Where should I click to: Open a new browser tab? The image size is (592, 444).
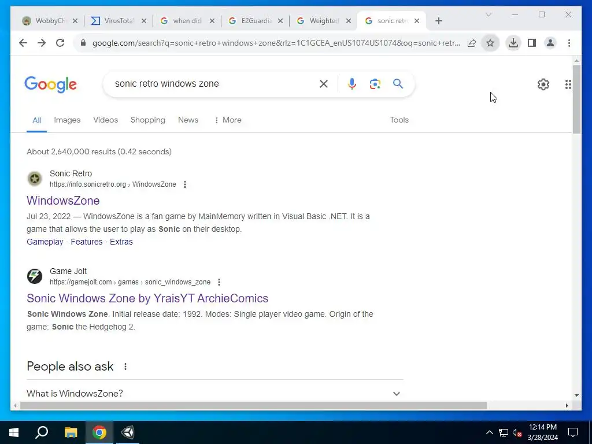tap(438, 21)
